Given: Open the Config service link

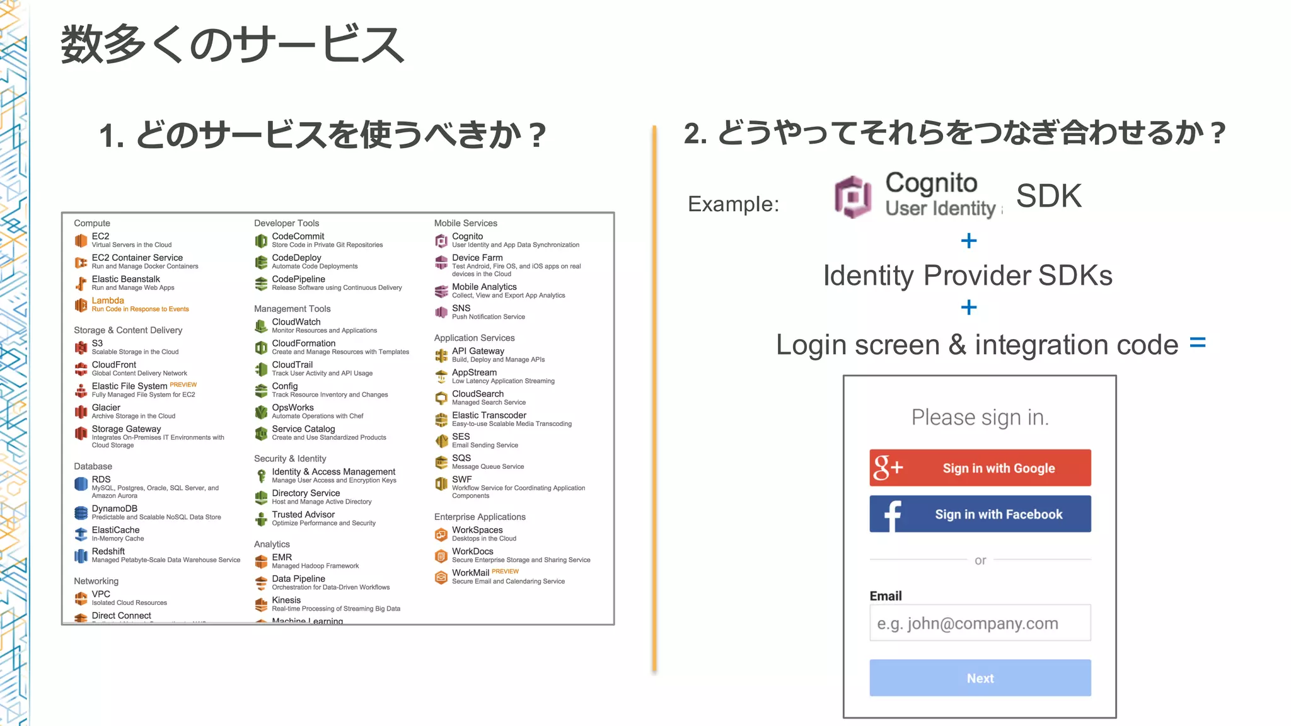Looking at the screenshot, I should (284, 386).
